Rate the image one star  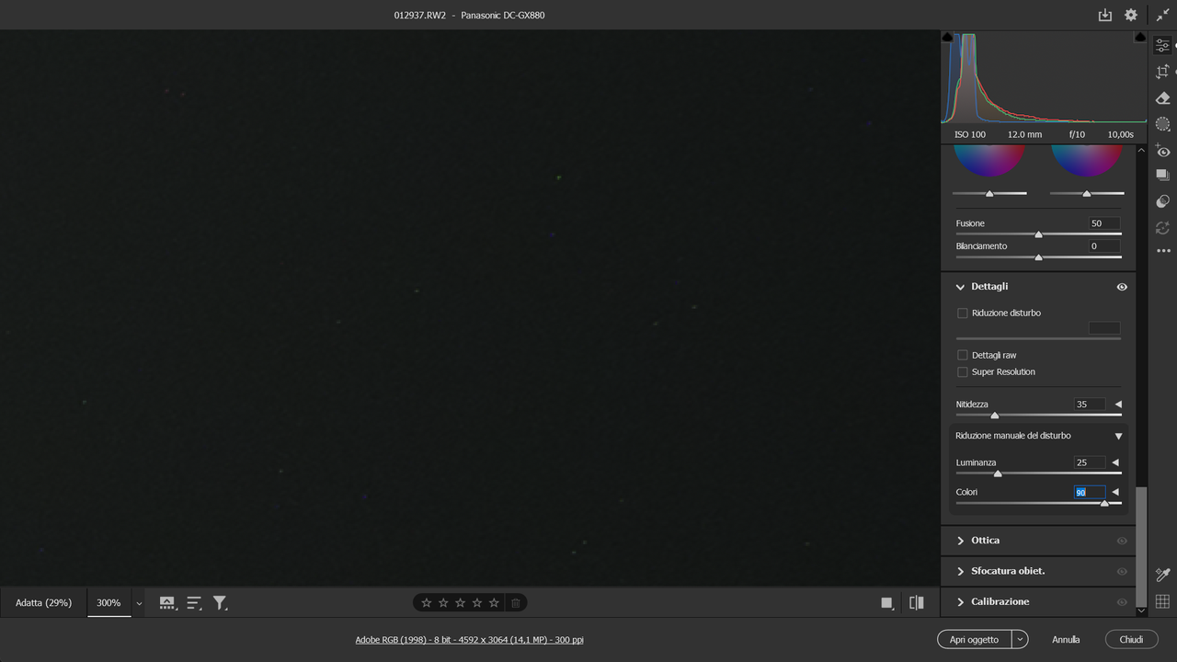tap(426, 603)
